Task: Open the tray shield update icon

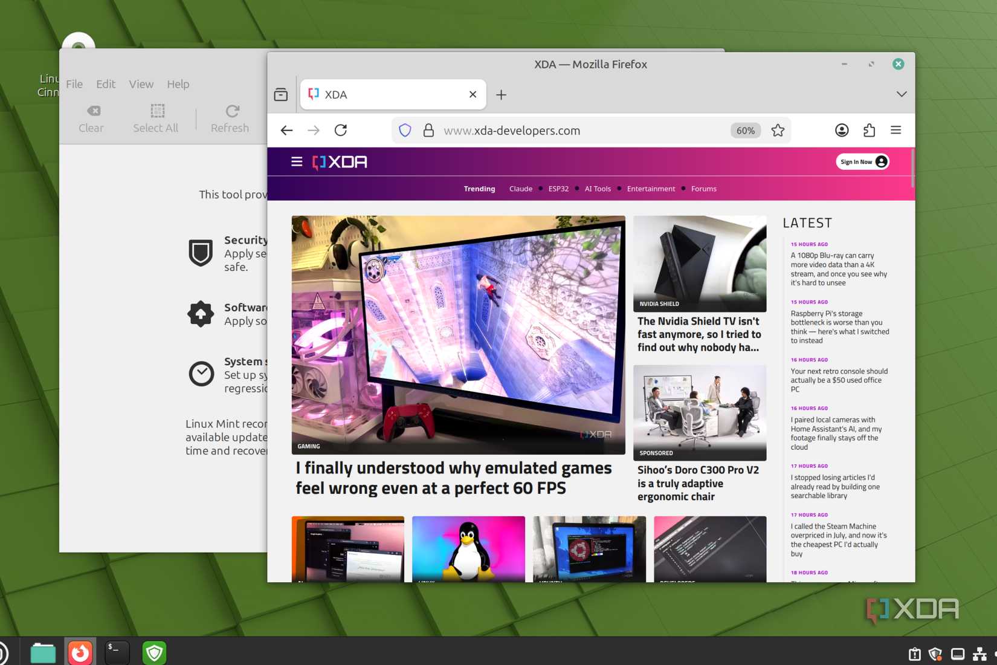Action: 935,654
